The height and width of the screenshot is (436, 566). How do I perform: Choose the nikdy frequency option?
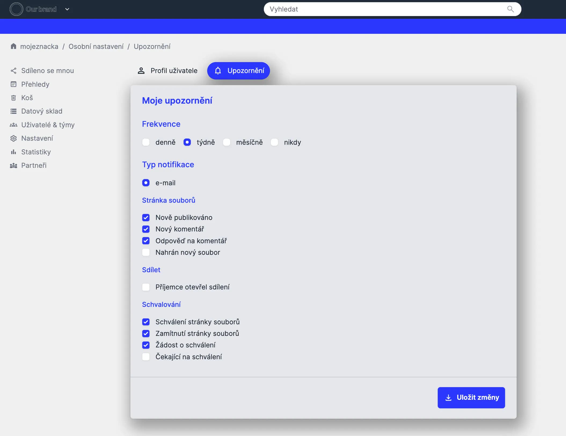274,142
